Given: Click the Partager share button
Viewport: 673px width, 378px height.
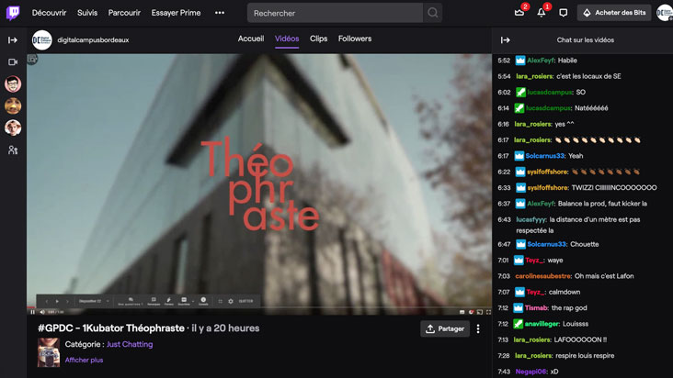Looking at the screenshot, I should pos(445,328).
